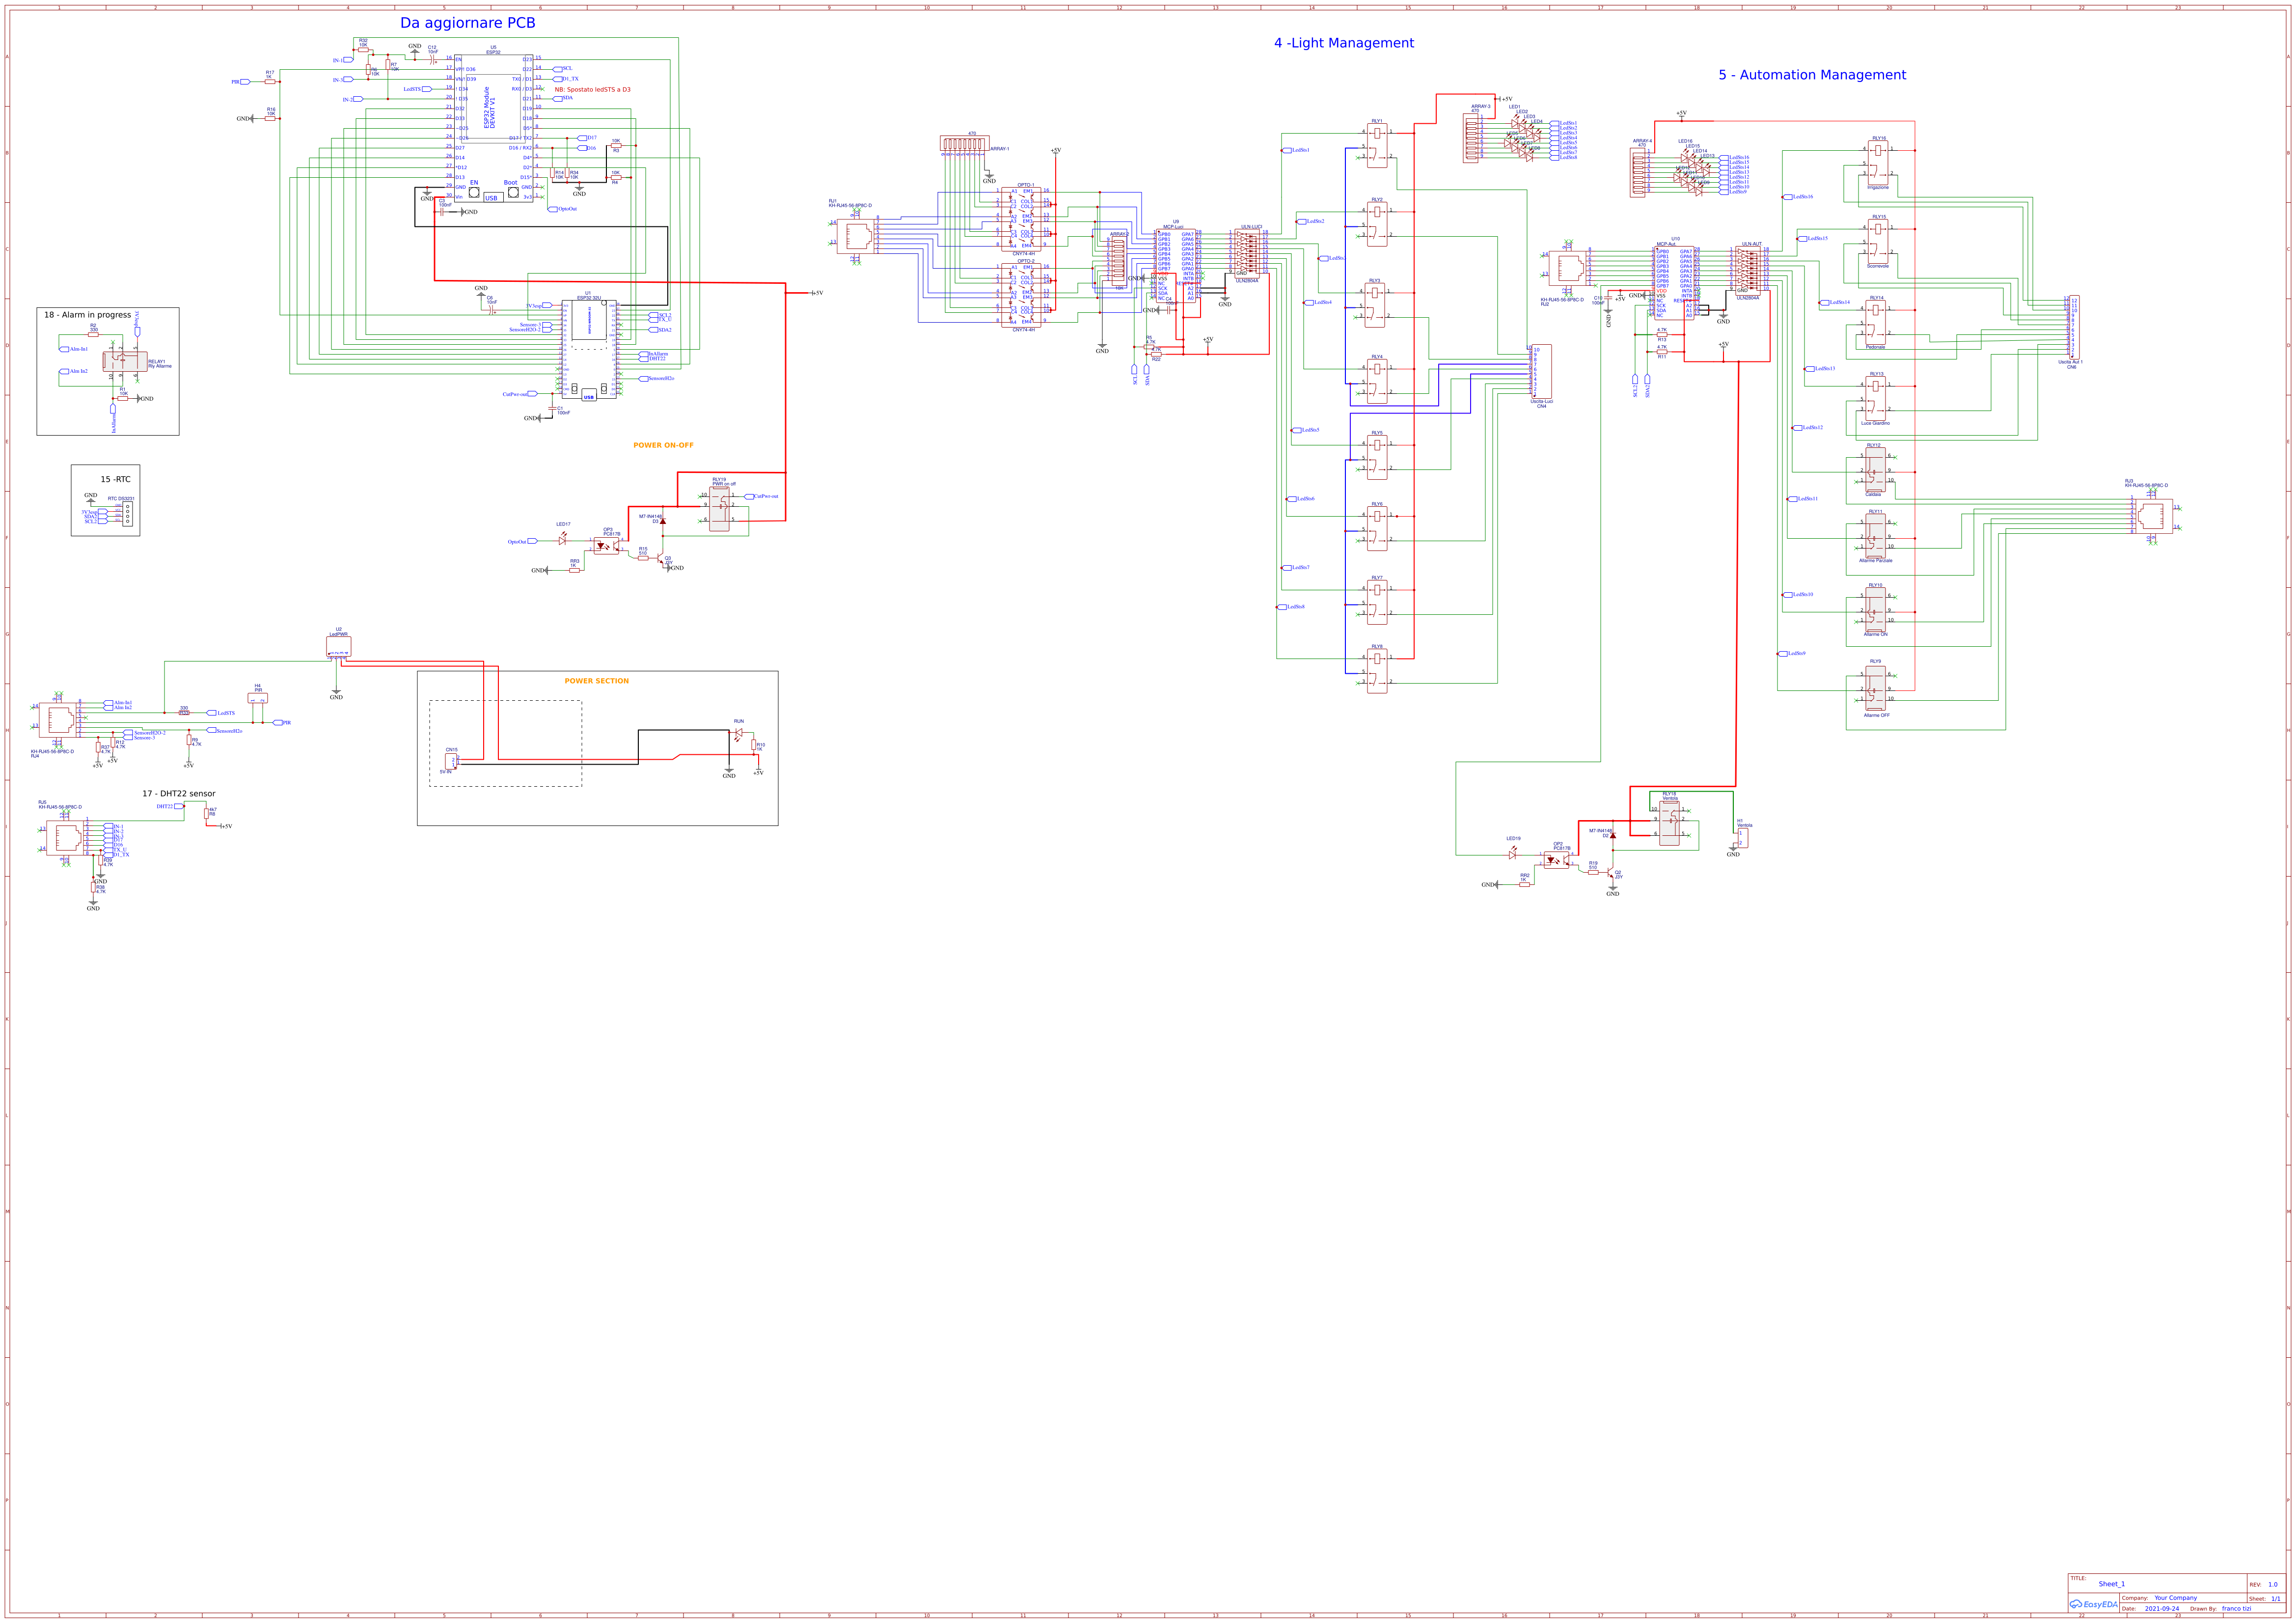Select the RLY16 Irrigazione relay symbol
The height and width of the screenshot is (1623, 2296).
pos(1878,160)
